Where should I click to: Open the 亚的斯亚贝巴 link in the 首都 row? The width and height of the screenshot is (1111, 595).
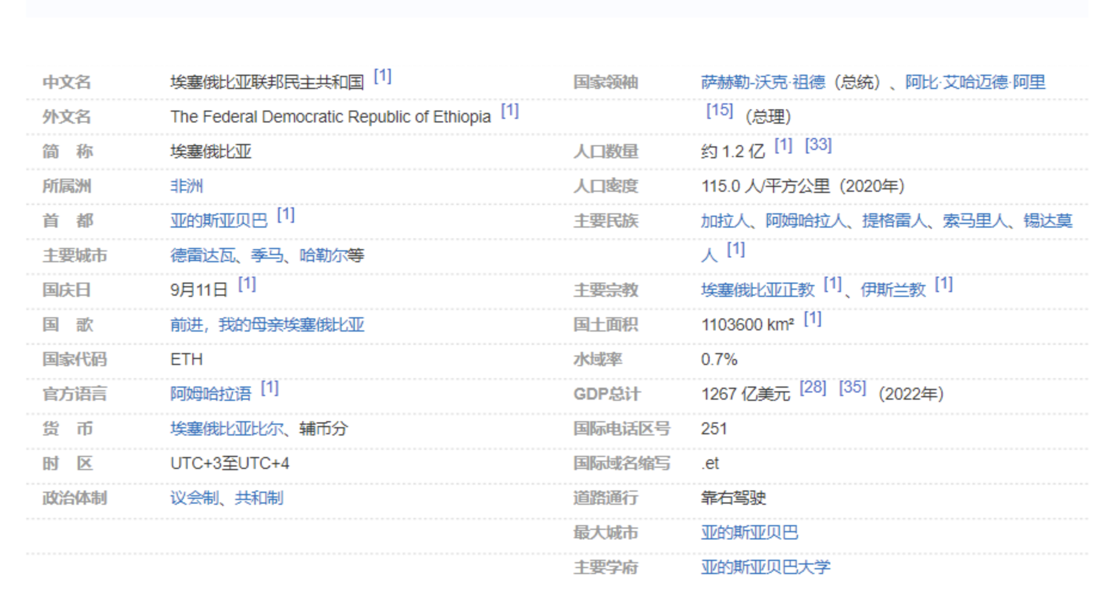(219, 221)
